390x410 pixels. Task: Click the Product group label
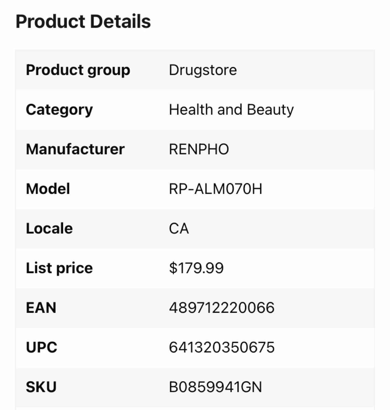(x=78, y=70)
